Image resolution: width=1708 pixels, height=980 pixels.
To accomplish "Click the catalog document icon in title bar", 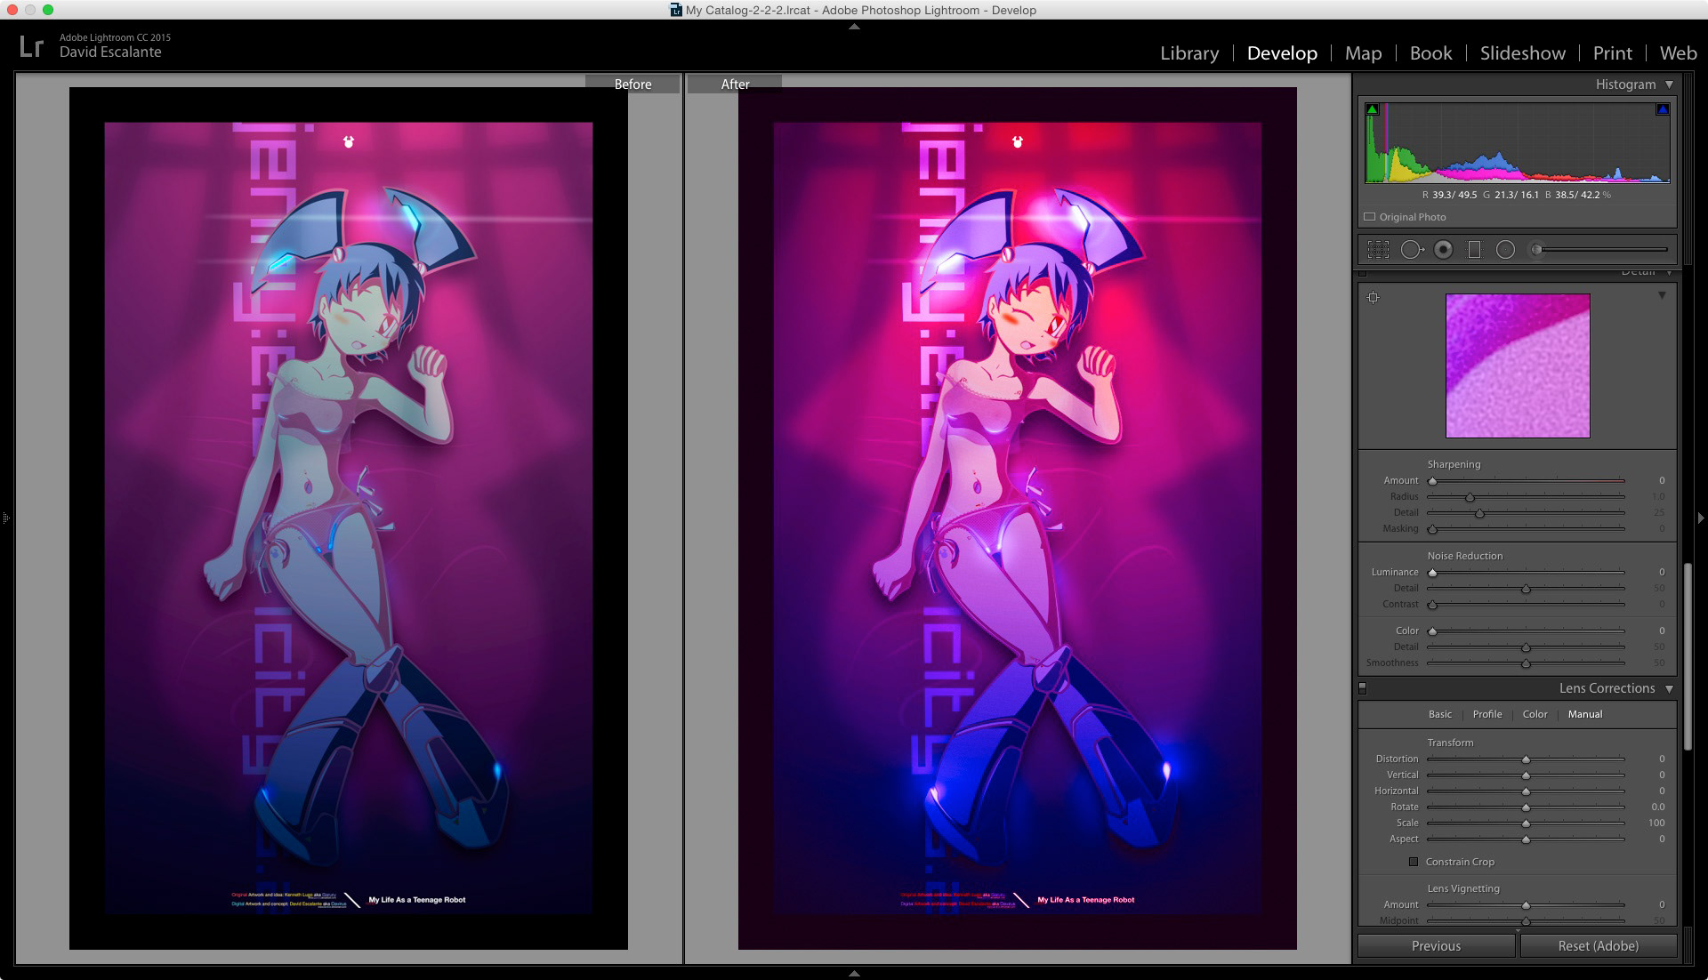I will click(x=675, y=10).
